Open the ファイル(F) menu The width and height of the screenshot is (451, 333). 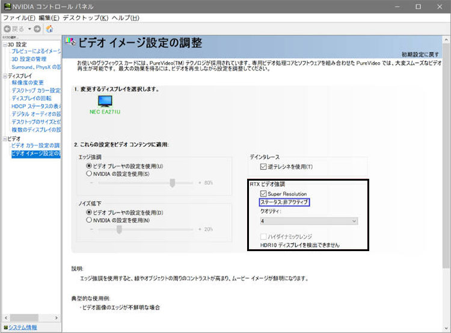[x=19, y=18]
